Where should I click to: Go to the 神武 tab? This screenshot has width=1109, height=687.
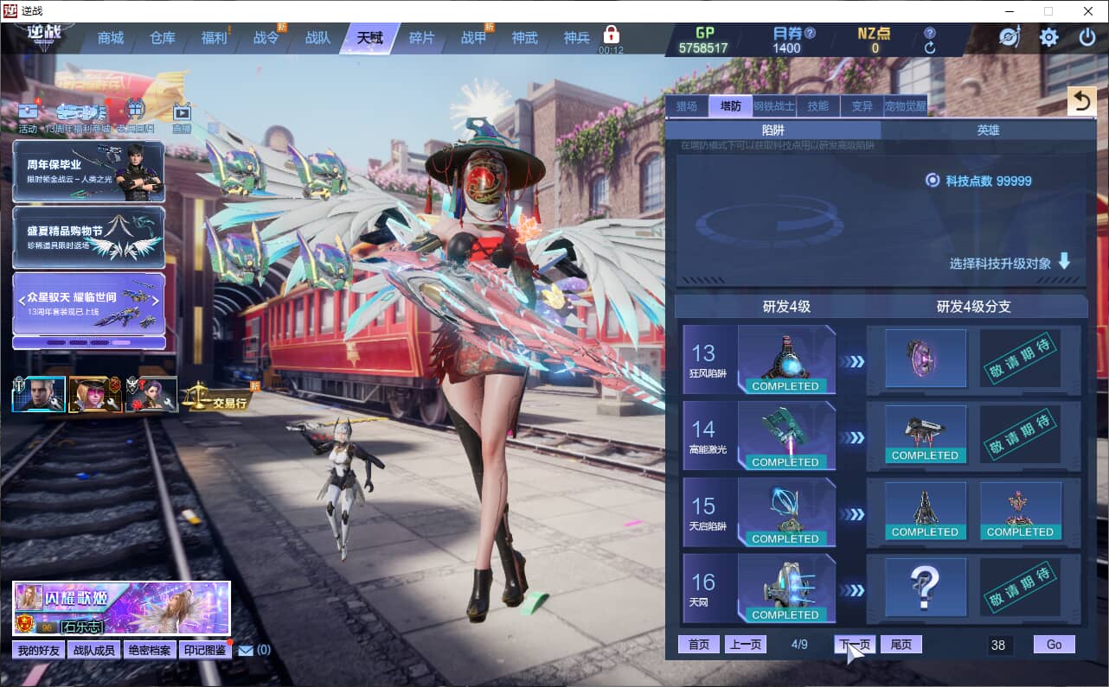[525, 38]
